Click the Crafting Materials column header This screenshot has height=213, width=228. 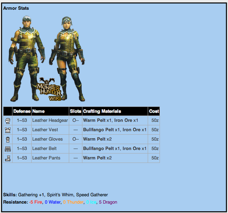[x=115, y=111]
